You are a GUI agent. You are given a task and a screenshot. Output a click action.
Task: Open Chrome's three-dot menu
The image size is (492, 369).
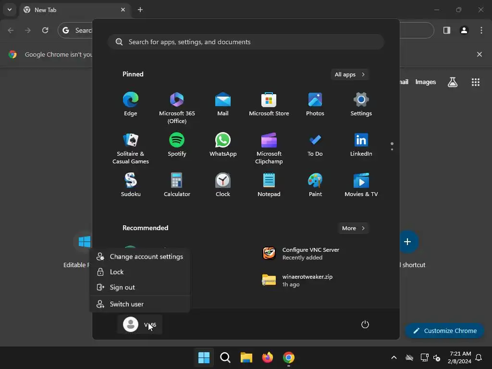point(481,30)
